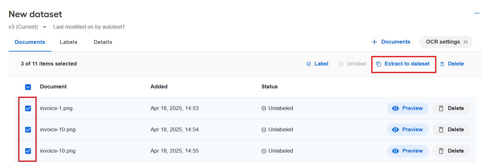Preview the 14:55 invoice-10.png document
Image resolution: width=488 pixels, height=165 pixels.
[x=408, y=151]
